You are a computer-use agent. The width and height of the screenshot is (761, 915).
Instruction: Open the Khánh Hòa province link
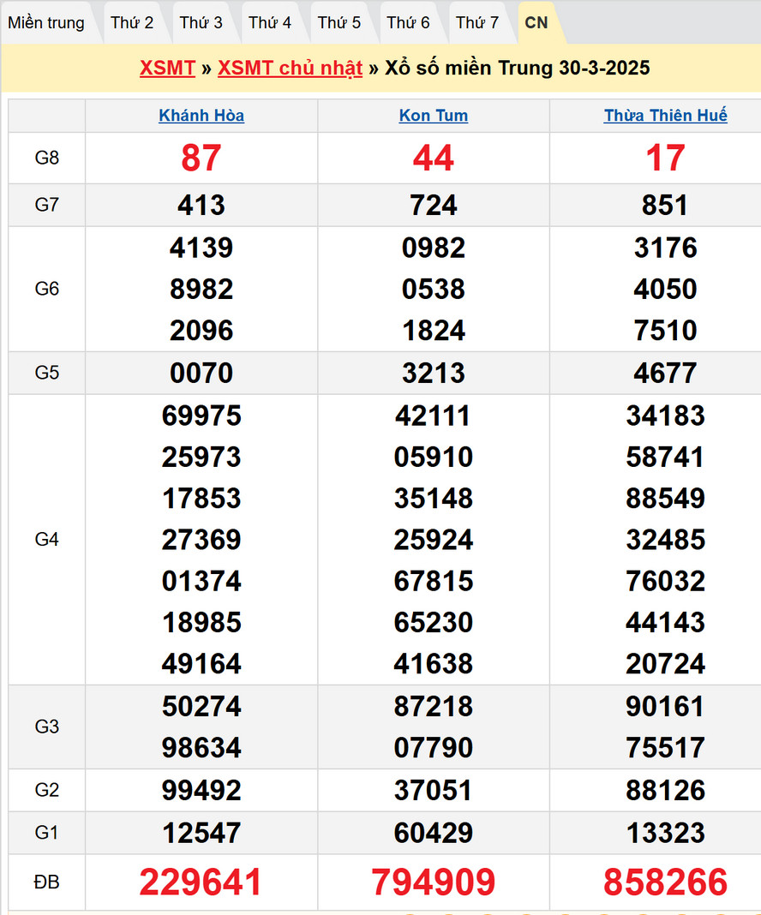201,116
